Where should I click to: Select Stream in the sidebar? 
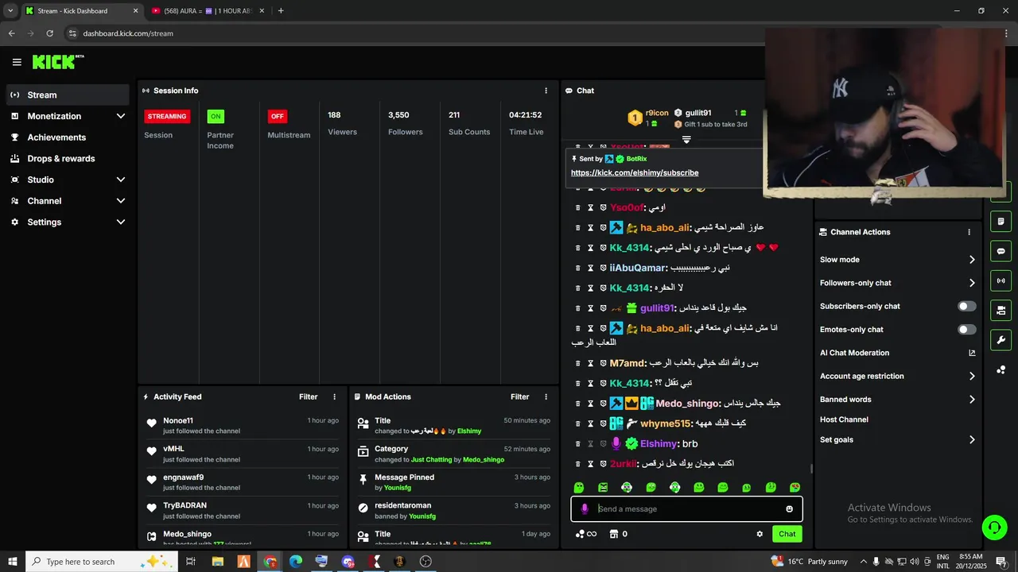coord(68,95)
